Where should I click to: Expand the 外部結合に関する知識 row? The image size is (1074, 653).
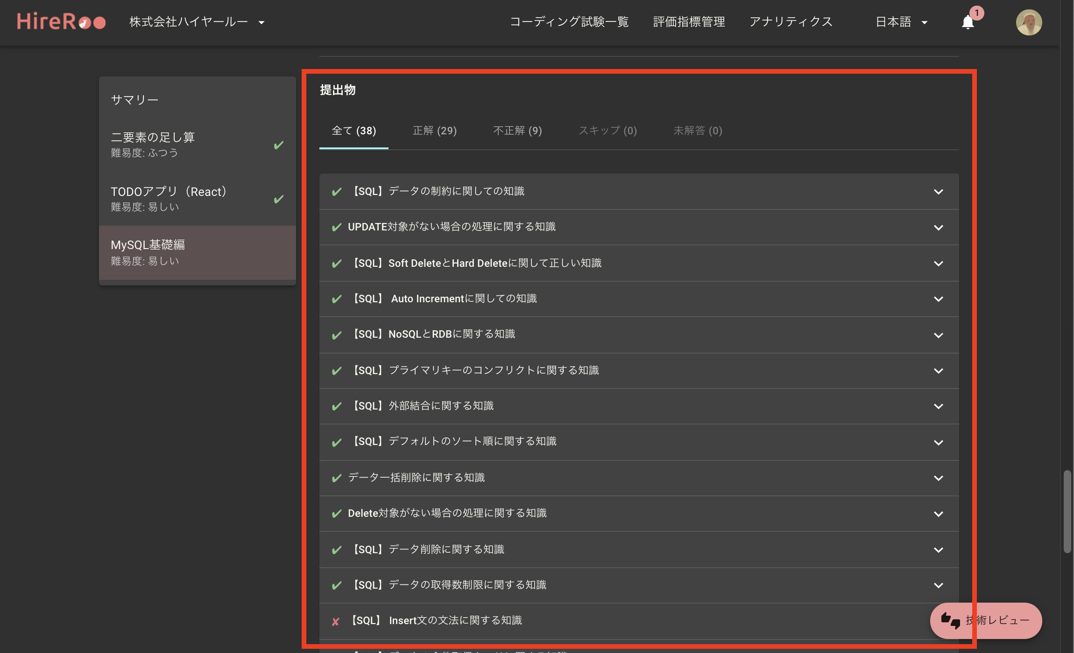tap(639, 406)
